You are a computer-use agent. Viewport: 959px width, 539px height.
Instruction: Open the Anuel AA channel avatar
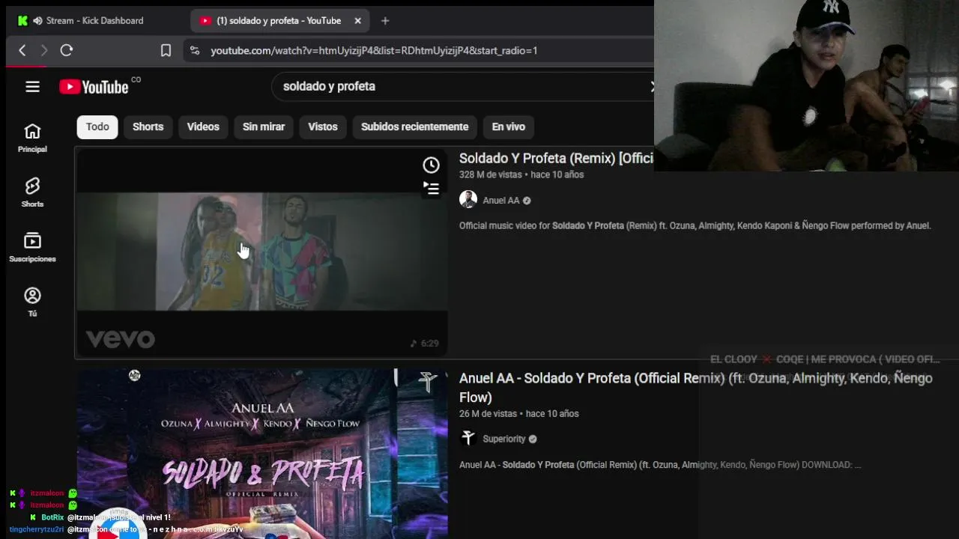tap(468, 199)
